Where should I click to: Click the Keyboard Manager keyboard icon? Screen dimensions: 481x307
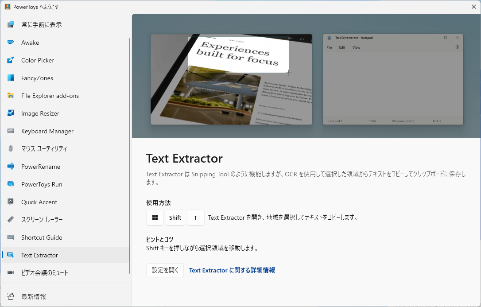(11, 131)
